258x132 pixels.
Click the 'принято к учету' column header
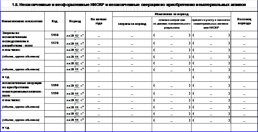(211, 24)
